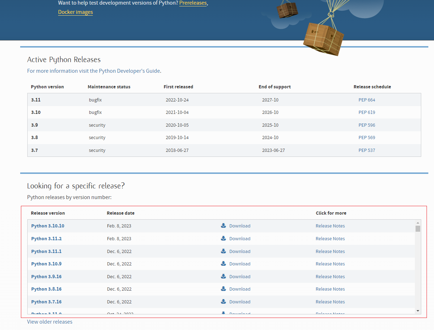The height and width of the screenshot is (330, 434).
Task: Open Python 3.11.1 release page
Action: click(46, 252)
